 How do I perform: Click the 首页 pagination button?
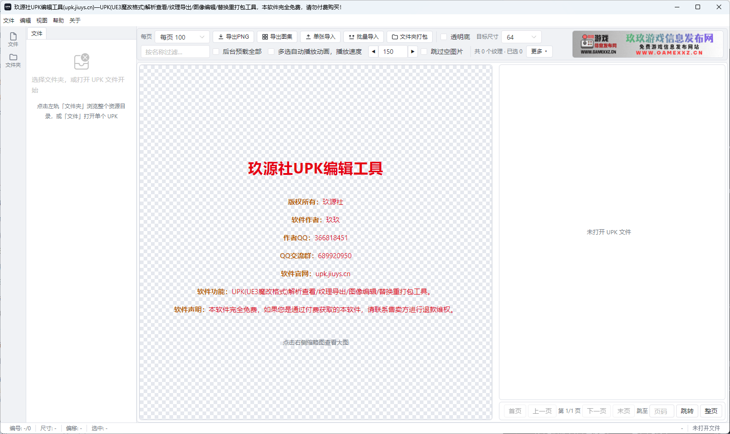coord(515,411)
